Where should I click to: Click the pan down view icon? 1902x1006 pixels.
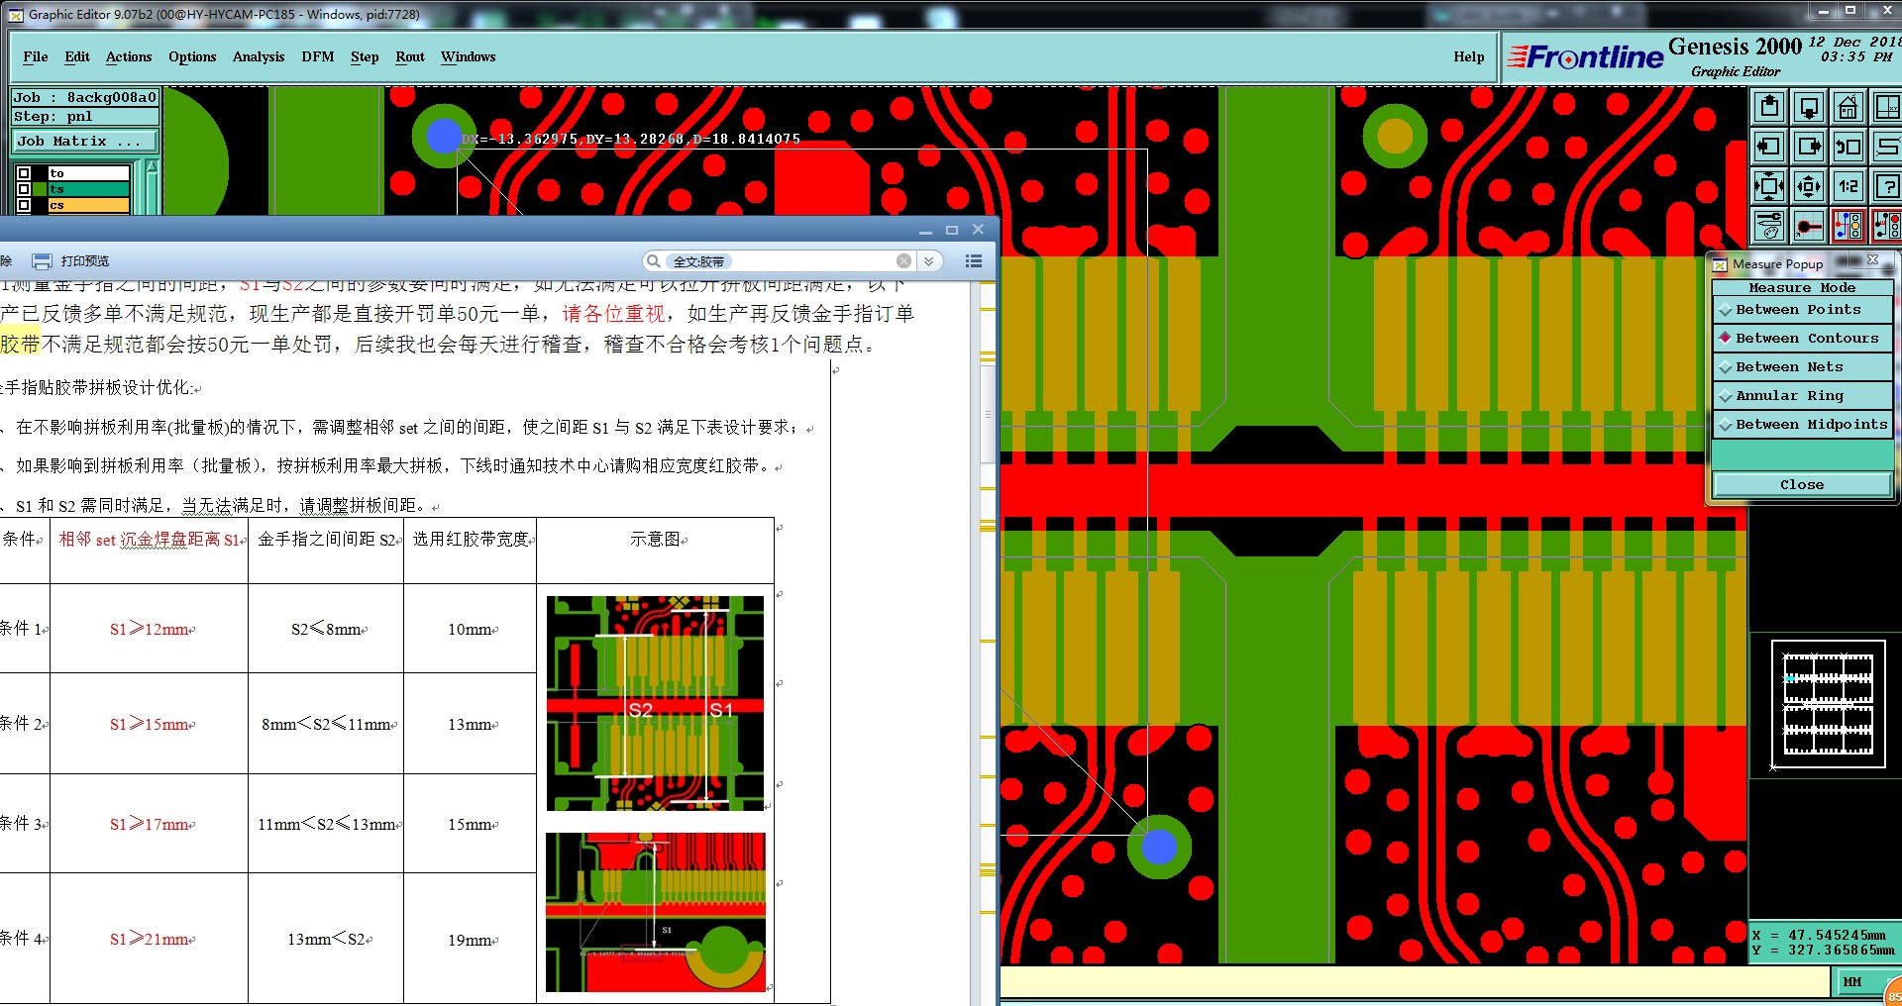[x=1809, y=106]
